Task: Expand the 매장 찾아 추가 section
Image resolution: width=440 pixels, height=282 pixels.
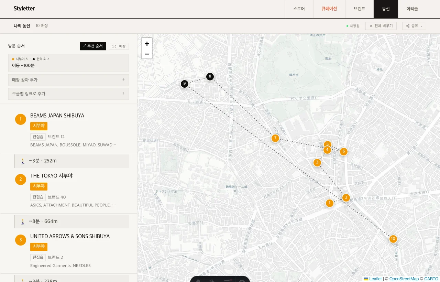Action: point(68,80)
